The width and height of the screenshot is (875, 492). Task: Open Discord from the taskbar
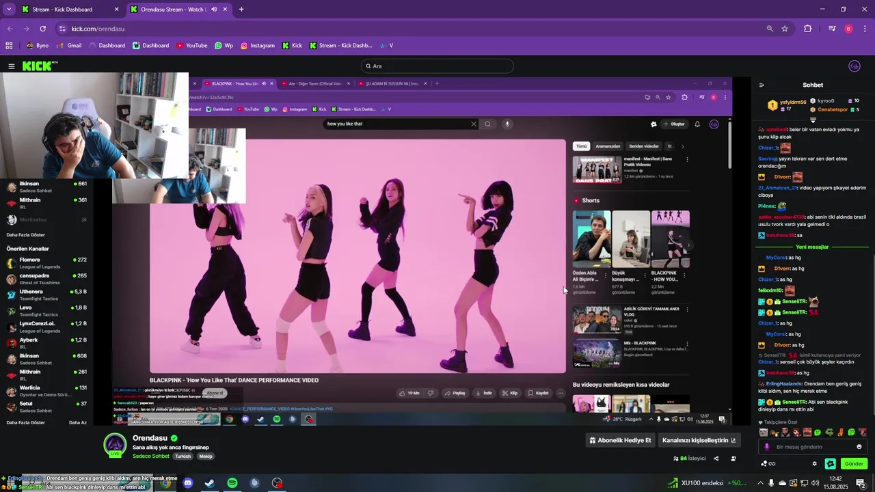188,483
